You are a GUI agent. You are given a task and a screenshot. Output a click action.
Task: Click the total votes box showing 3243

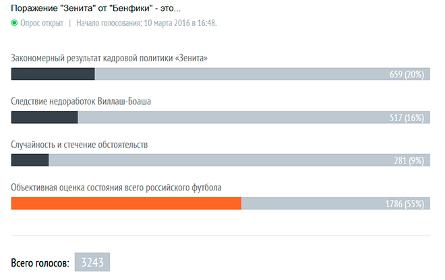pos(92,262)
